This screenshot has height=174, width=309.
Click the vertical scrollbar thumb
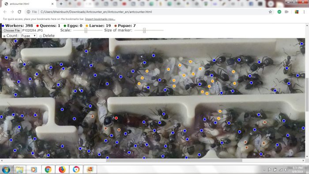[x=307, y=95]
